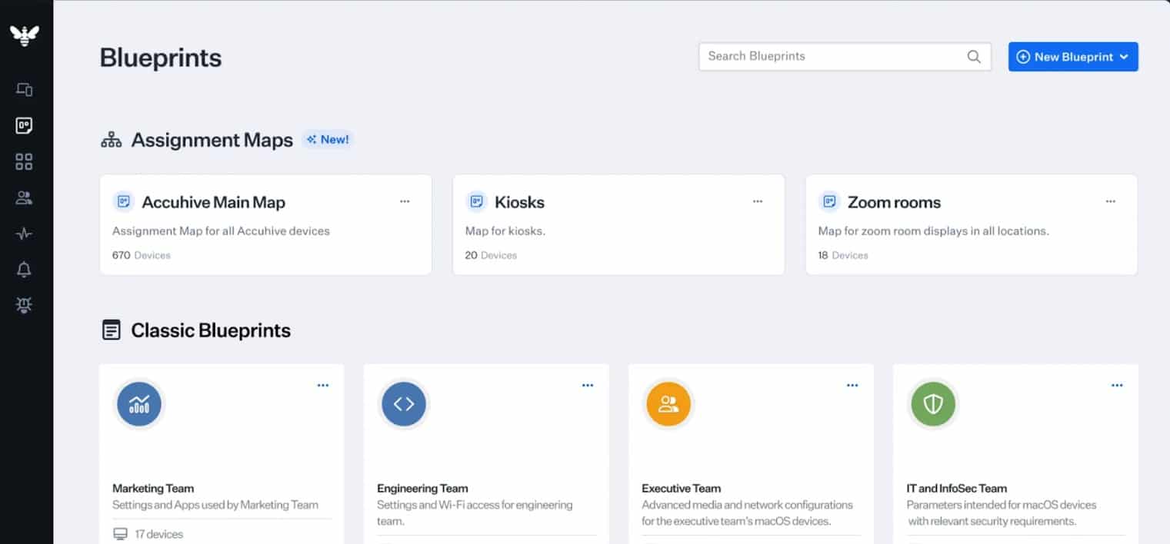The height and width of the screenshot is (544, 1170).
Task: Click the Blueprints page heading
Action: (161, 58)
